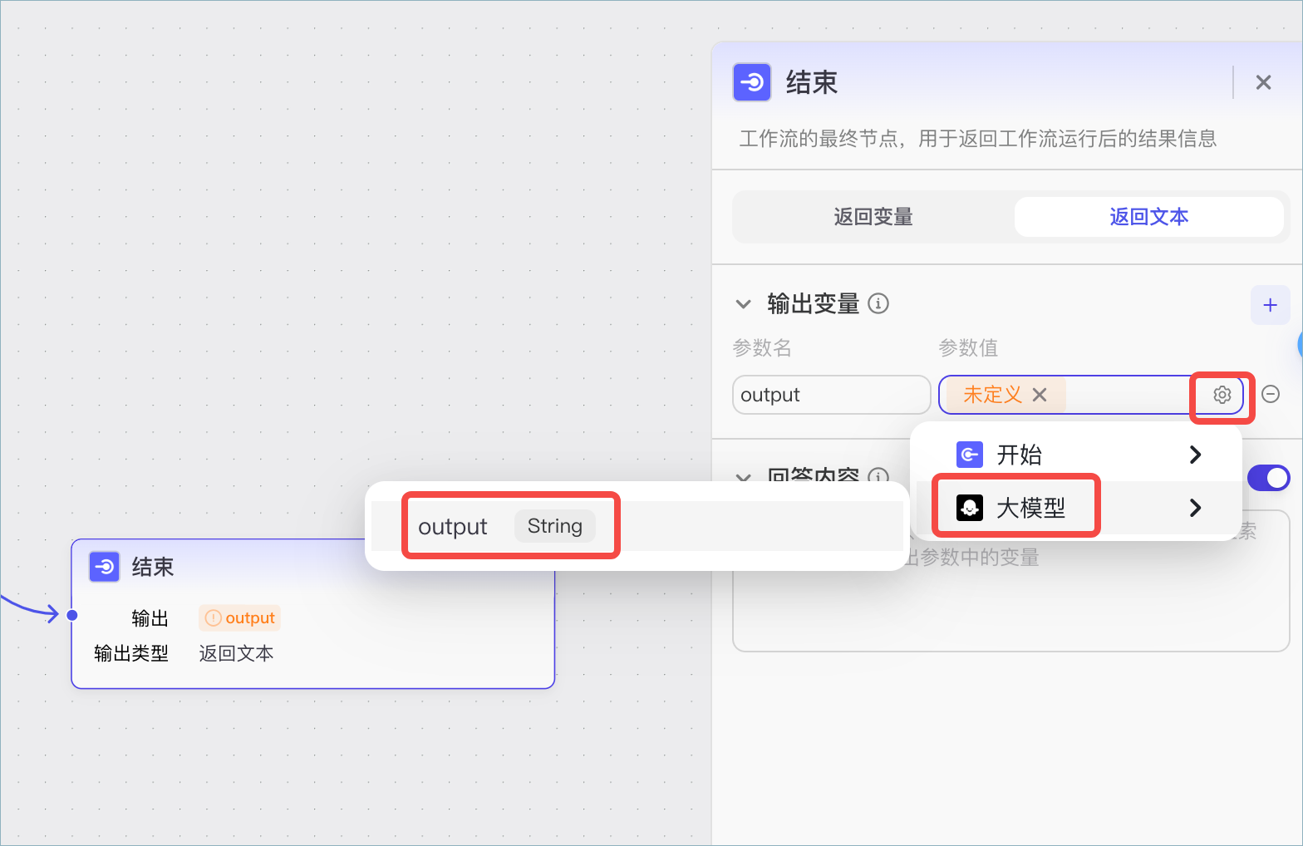1303x846 pixels.
Task: Click the 开始 node icon in dropdown
Action: coord(970,455)
